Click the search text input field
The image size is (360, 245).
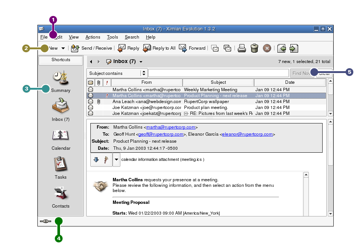click(x=219, y=73)
